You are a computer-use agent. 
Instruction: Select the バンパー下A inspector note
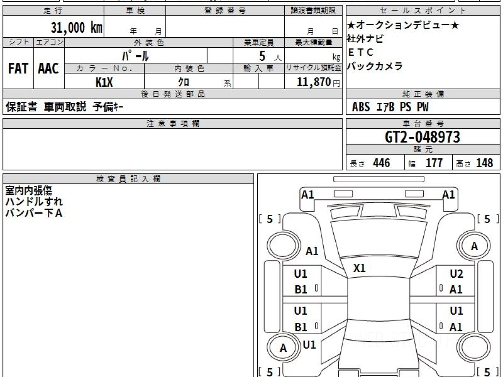pos(34,213)
